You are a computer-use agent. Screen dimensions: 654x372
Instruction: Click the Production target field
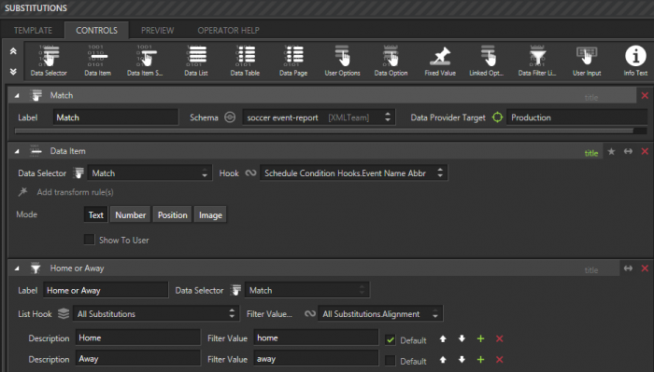[577, 117]
